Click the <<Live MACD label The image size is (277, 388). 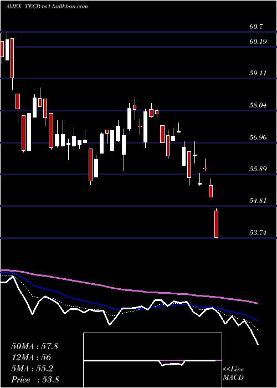(x=233, y=373)
